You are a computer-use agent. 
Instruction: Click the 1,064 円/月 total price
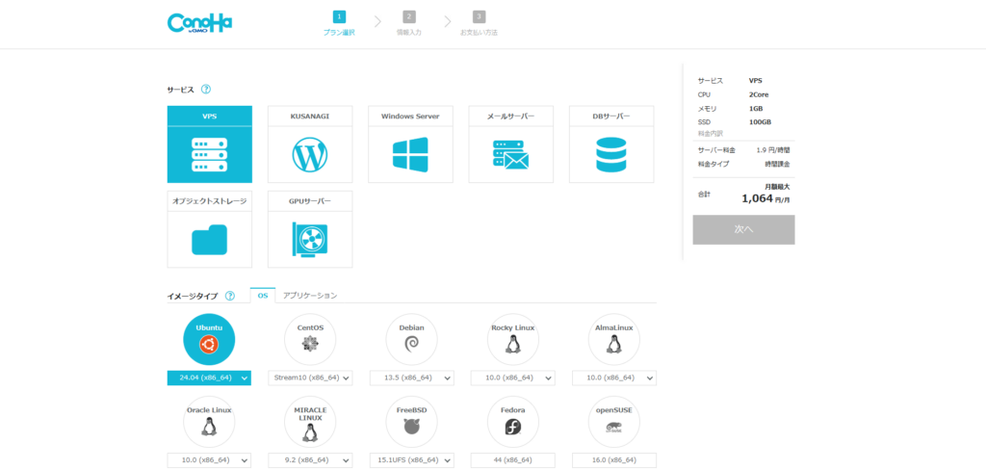(765, 198)
